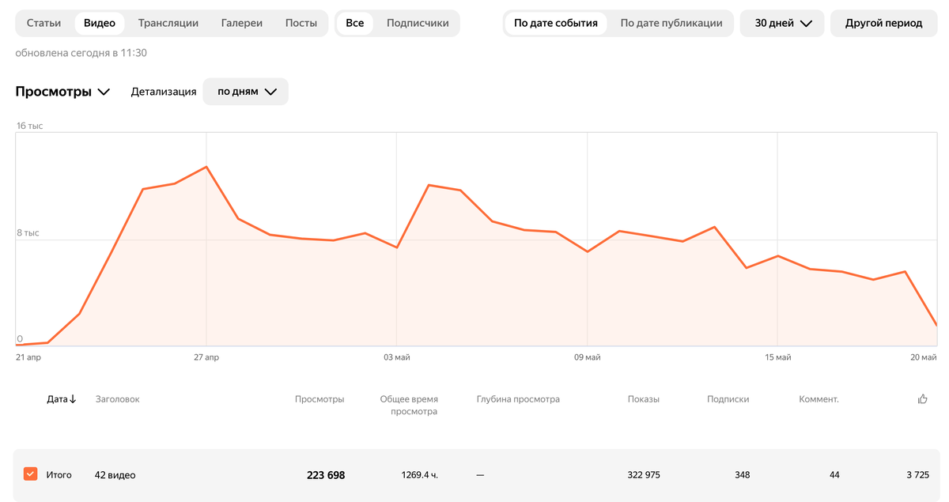Open the по дням detail dropdown
949x502 pixels.
246,92
